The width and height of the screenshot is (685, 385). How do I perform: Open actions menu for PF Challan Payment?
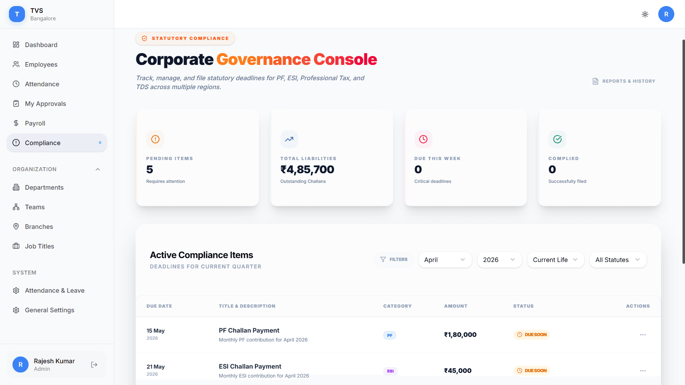[643, 335]
